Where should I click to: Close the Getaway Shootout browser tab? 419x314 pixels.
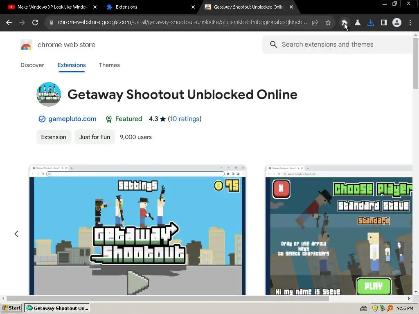point(291,7)
